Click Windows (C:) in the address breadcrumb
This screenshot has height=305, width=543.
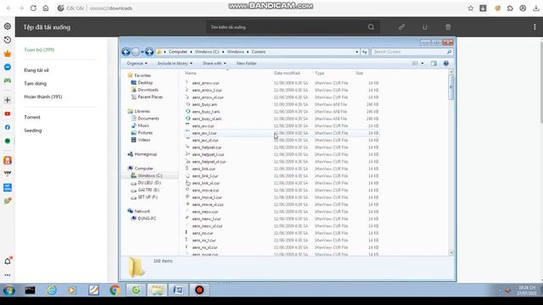[x=207, y=52]
